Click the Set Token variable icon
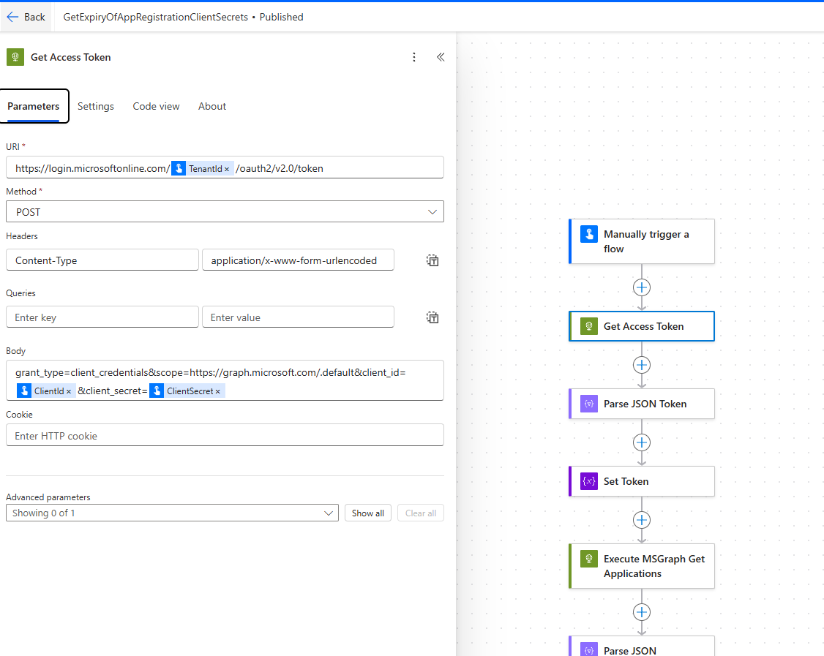Image resolution: width=824 pixels, height=656 pixels. [x=589, y=481]
